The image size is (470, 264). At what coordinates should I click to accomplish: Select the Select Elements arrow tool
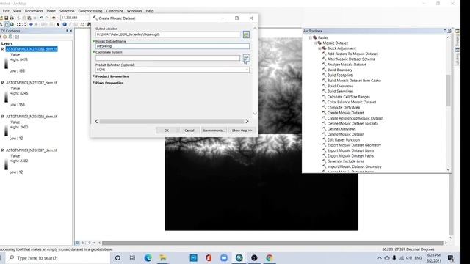58,24
